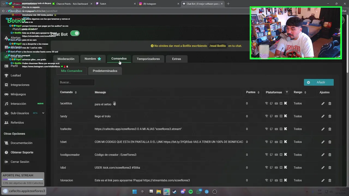Open the Perfil sidebar link
Screen dimensions: 349x196
(x=14, y=66)
